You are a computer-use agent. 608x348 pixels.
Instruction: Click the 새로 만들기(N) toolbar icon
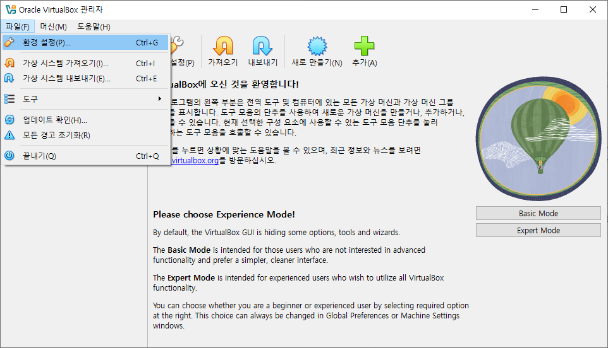317,46
